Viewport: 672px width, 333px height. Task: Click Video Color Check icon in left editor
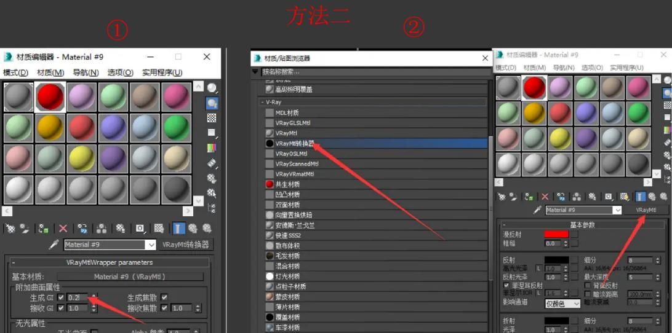212,147
